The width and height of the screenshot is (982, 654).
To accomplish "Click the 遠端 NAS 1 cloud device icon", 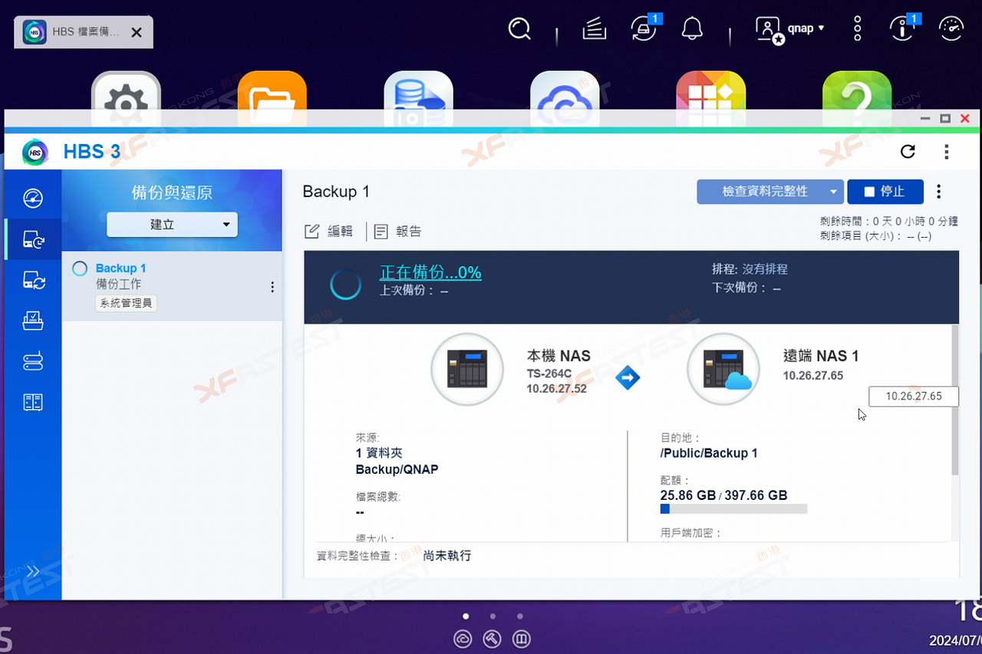I will (723, 370).
